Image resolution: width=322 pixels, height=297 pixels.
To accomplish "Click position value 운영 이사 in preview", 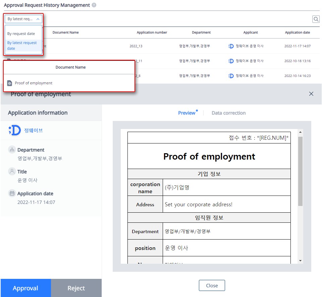I will tap(177, 248).
